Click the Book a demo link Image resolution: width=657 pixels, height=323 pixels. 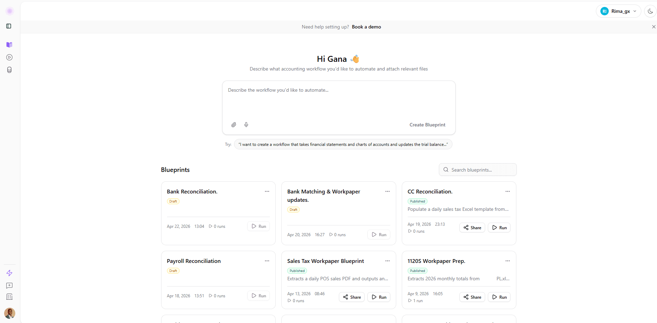[366, 27]
